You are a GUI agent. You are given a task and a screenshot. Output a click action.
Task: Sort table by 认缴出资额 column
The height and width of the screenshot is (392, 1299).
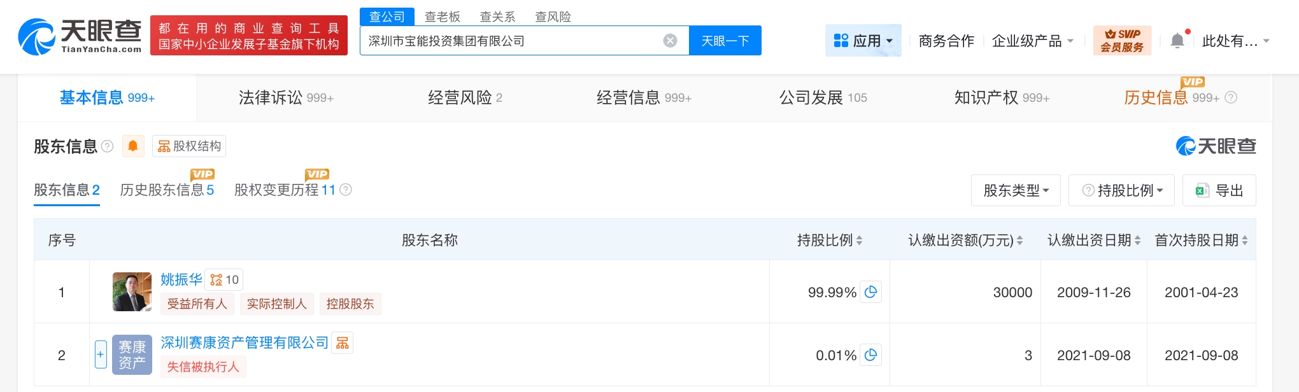(x=965, y=240)
